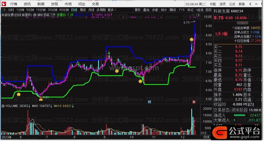Click the sad face marker near 5.61 low
Screen dimensions: 264x141
pos(41,99)
